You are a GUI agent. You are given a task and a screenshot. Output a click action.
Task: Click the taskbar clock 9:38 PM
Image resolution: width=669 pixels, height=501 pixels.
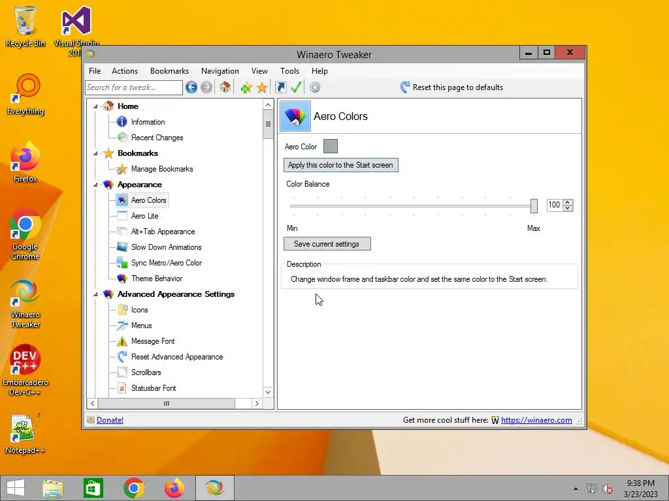coord(640,483)
